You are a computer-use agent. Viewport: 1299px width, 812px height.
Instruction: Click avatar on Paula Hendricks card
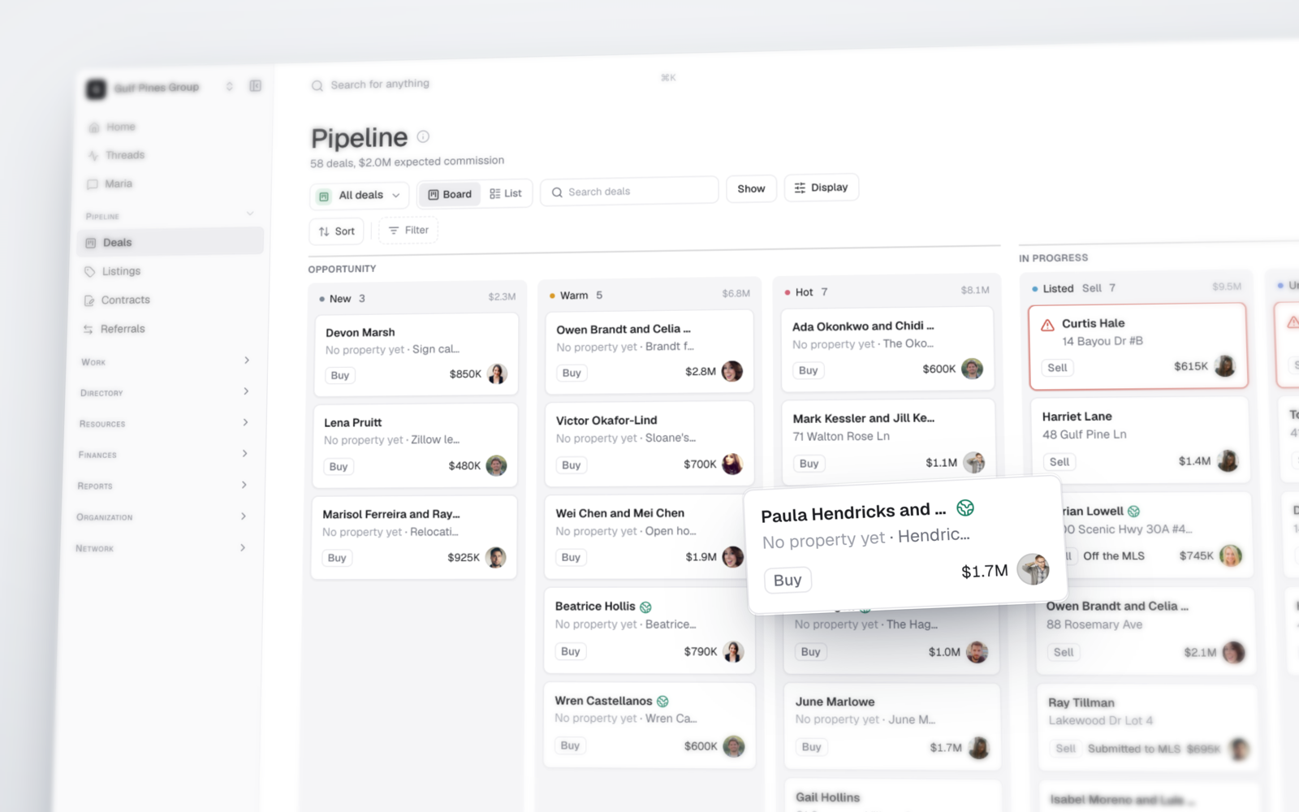pyautogui.click(x=1034, y=568)
